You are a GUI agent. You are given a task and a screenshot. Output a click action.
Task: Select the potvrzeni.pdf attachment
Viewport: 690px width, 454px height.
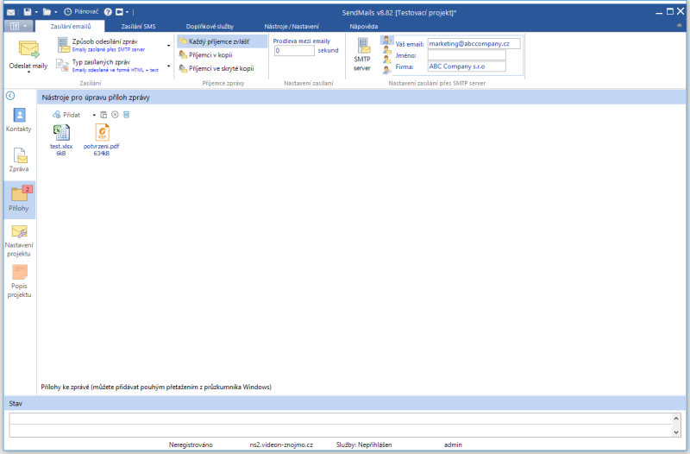[x=102, y=140]
